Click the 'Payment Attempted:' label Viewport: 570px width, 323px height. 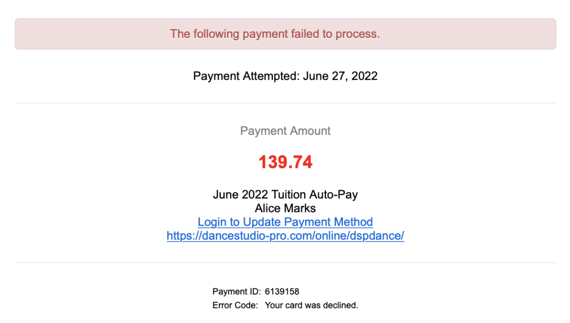pos(246,76)
